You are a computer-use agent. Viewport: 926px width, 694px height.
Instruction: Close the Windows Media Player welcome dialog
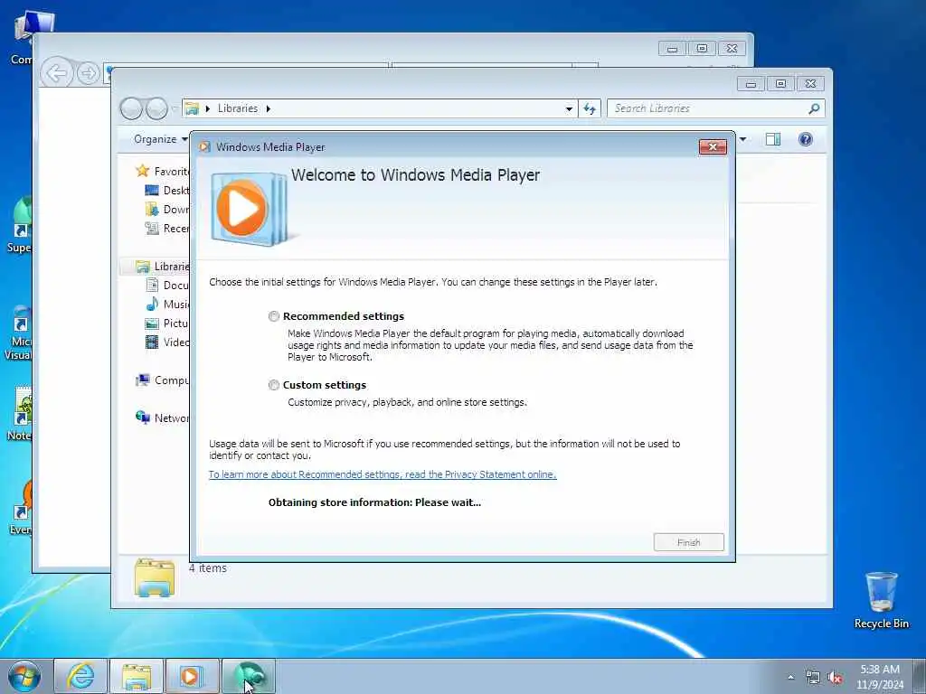(x=713, y=147)
